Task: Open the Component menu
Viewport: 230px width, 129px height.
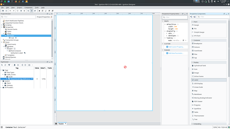Action: (28, 8)
